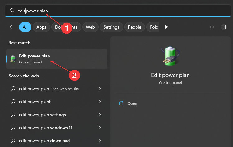Switch to the Web filter tab
This screenshot has height=147, width=233.
(x=90, y=27)
